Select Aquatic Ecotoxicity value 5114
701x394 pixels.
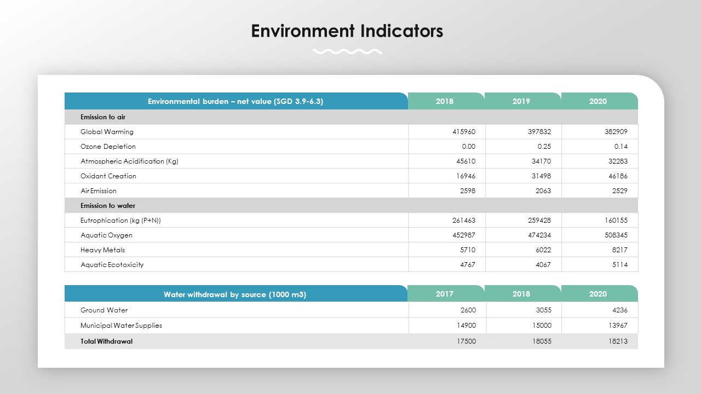click(x=619, y=265)
